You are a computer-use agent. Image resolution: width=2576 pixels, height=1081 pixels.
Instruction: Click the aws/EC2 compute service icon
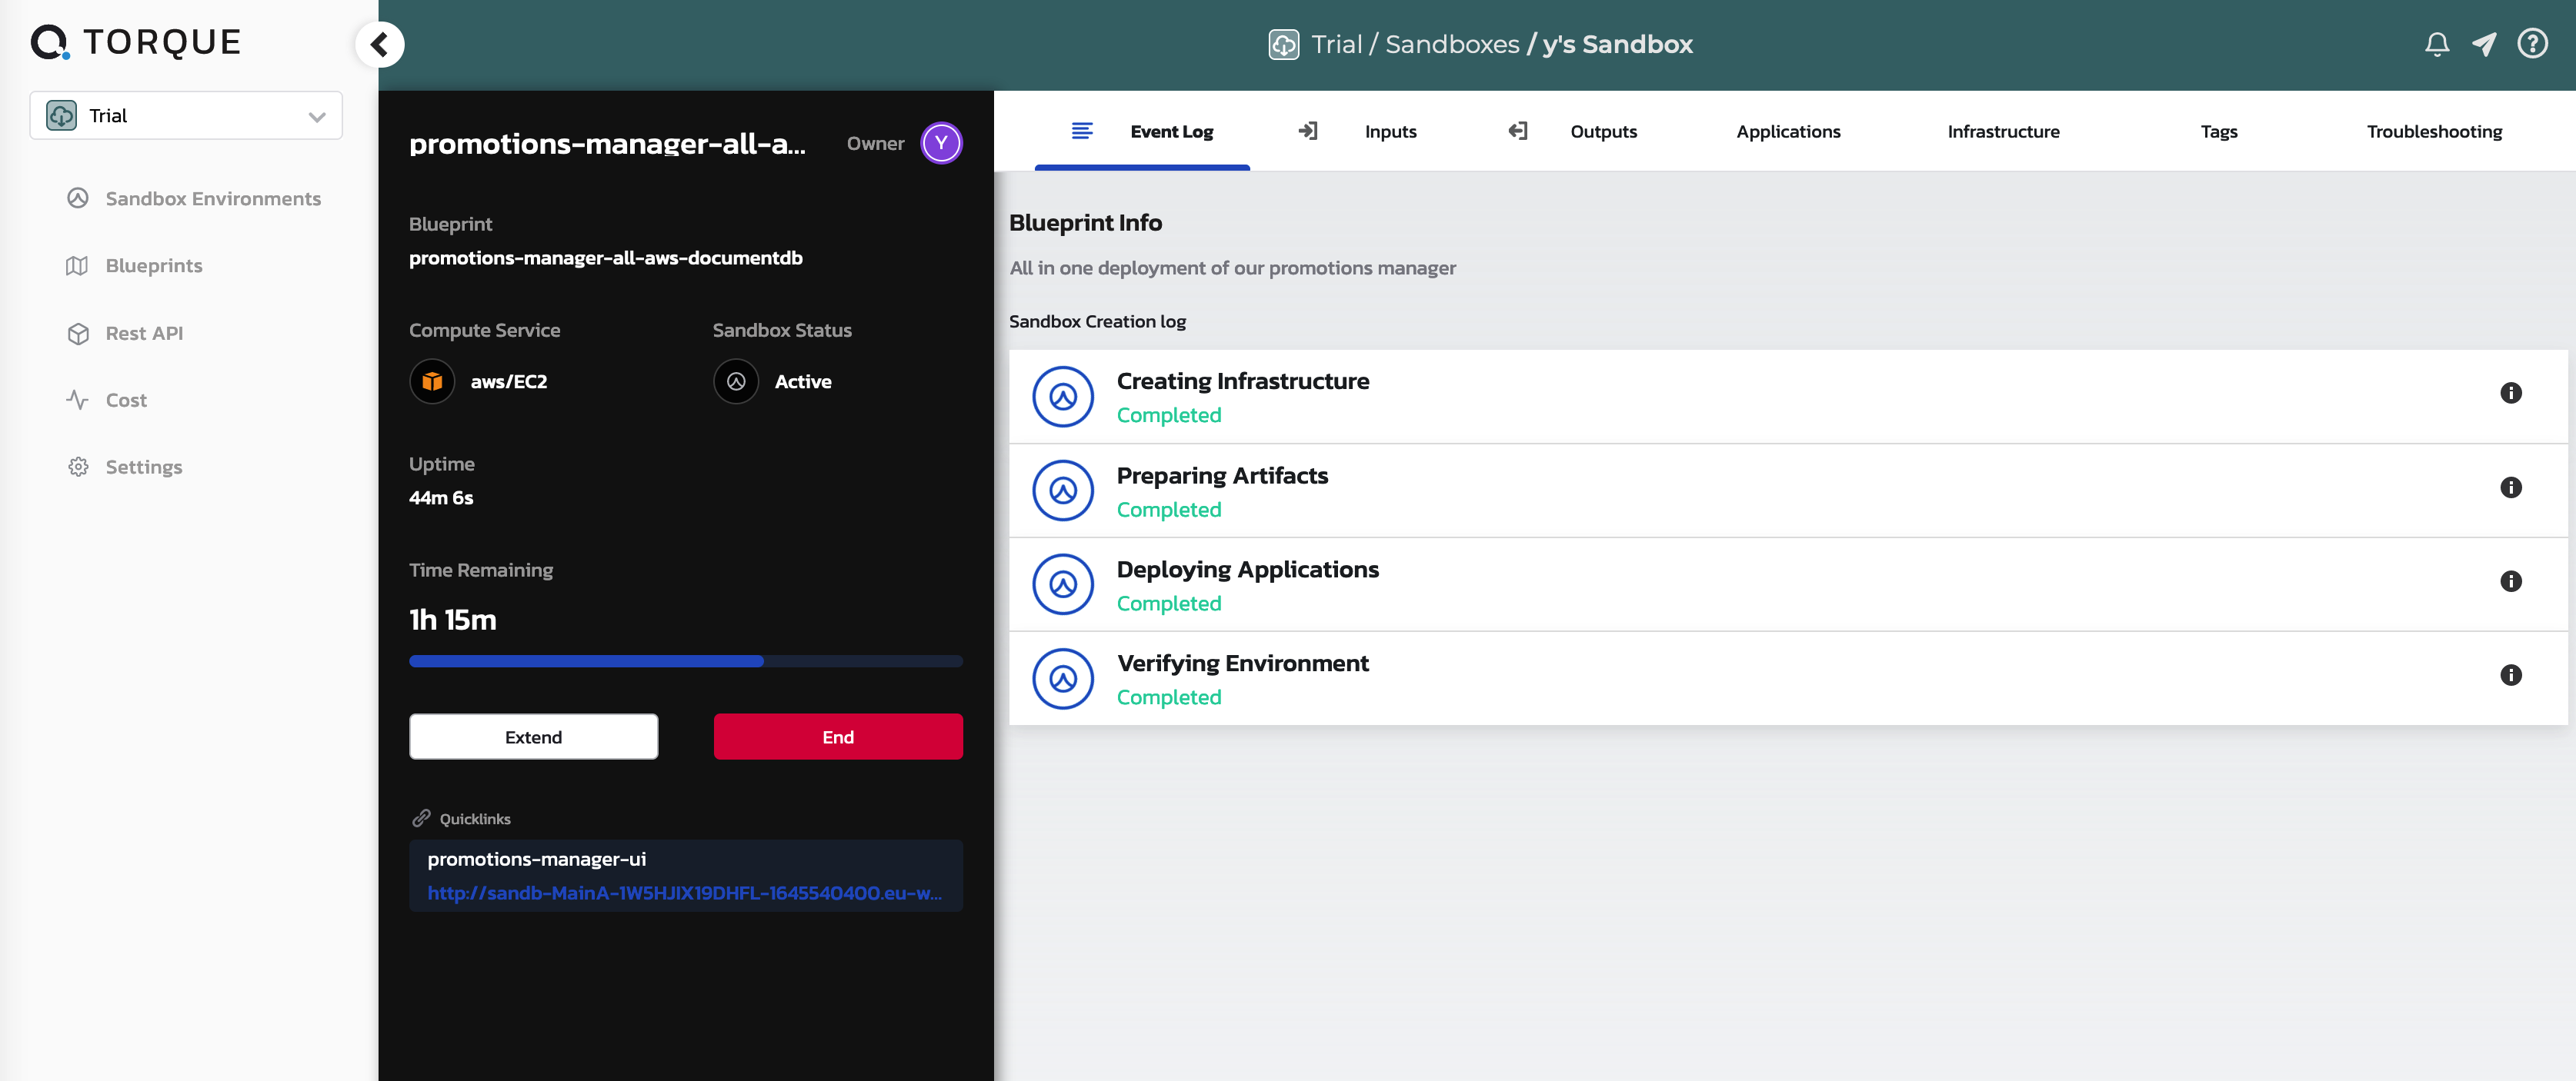pyautogui.click(x=432, y=381)
